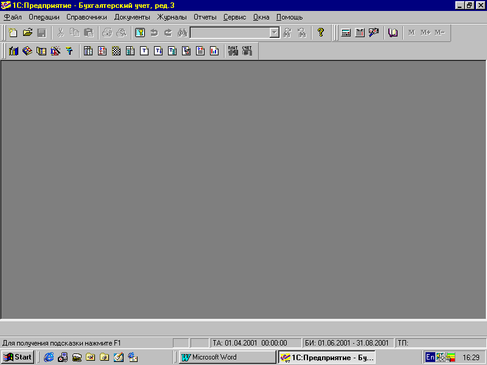Click the M memory button
Screen dimensions: 487x365
pyautogui.click(x=412, y=33)
